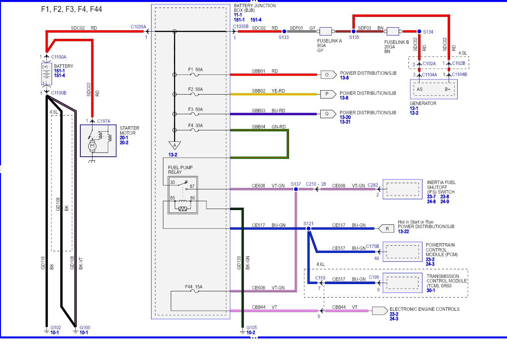Select the F2 50A fuse symbol
Image resolution: width=507 pixels, height=345 pixels.
(195, 94)
